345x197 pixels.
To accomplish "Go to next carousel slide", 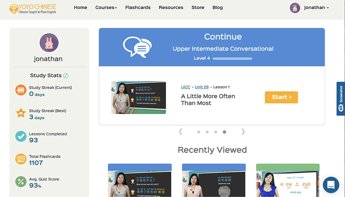I will (x=243, y=132).
